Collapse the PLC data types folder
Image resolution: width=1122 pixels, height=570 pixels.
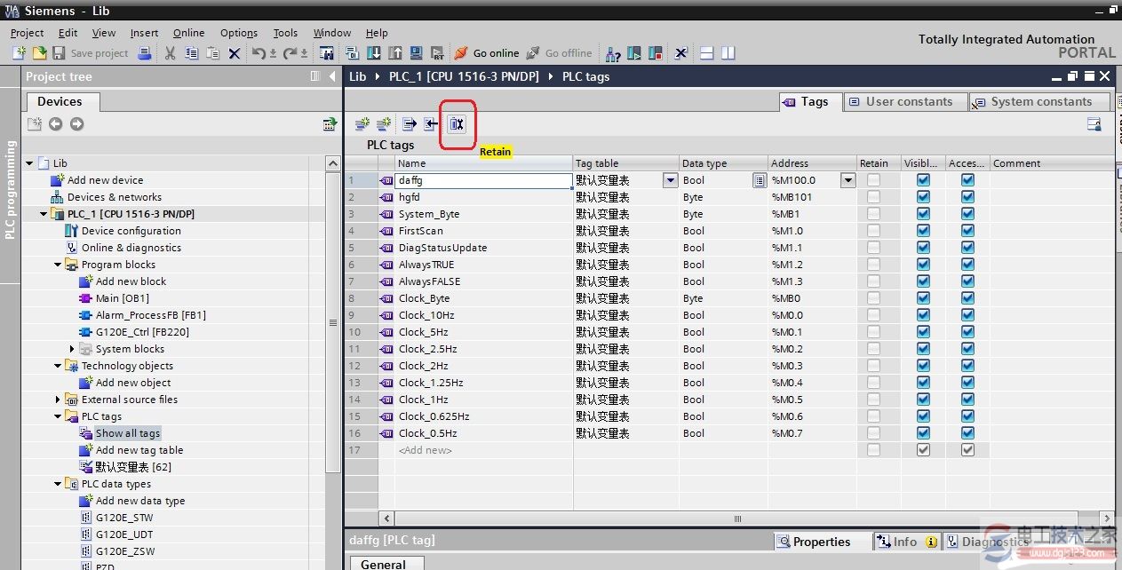[x=58, y=484]
